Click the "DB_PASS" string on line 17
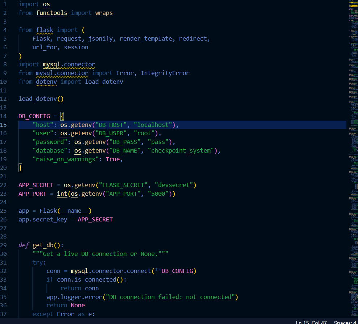The image size is (358, 324). 125,142
